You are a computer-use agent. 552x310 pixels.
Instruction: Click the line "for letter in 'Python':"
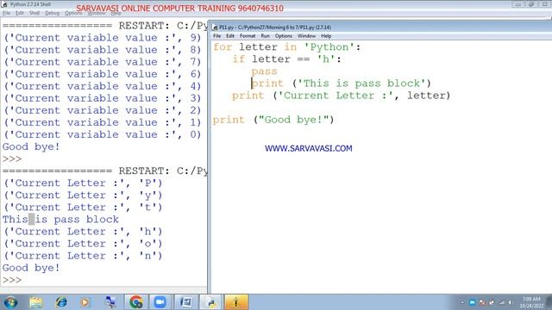287,47
